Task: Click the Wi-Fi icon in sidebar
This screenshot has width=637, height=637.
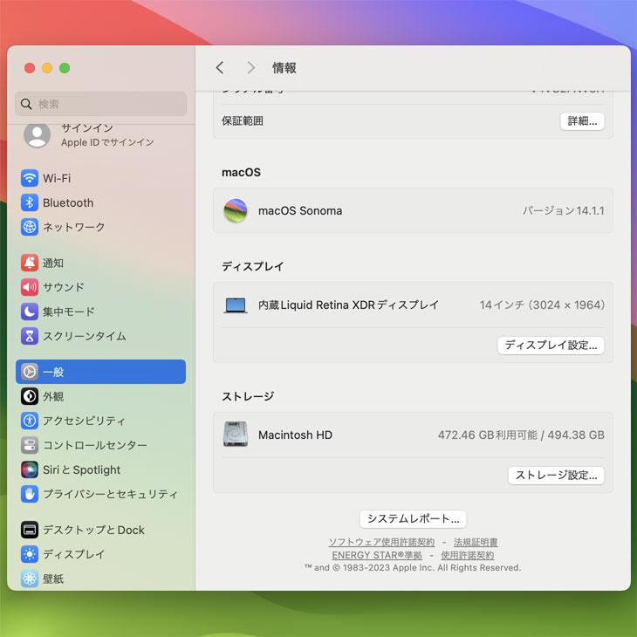Action: 30,178
